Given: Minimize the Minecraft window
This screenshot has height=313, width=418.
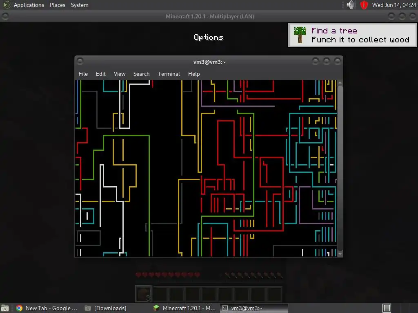Looking at the screenshot, I should 391,16.
